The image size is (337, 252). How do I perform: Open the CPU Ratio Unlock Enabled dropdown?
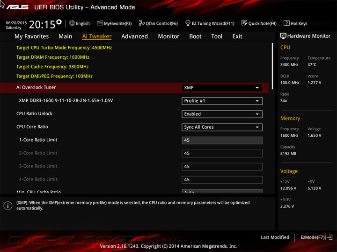[x=222, y=114]
